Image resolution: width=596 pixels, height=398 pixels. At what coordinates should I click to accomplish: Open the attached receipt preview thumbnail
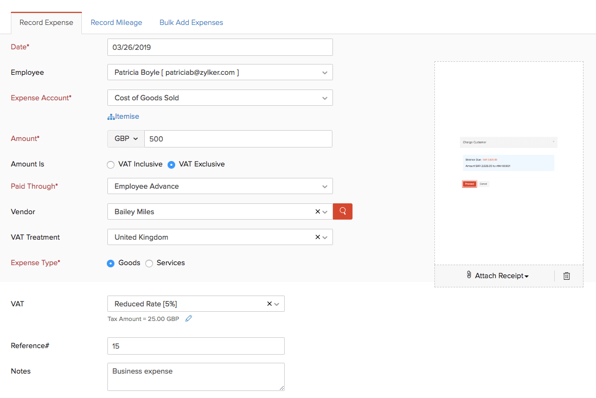(508, 163)
